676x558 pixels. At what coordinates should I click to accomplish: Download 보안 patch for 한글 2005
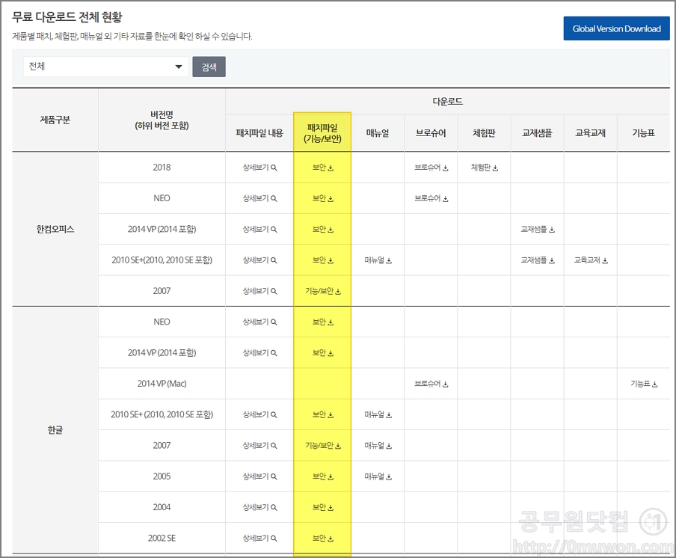click(x=323, y=476)
